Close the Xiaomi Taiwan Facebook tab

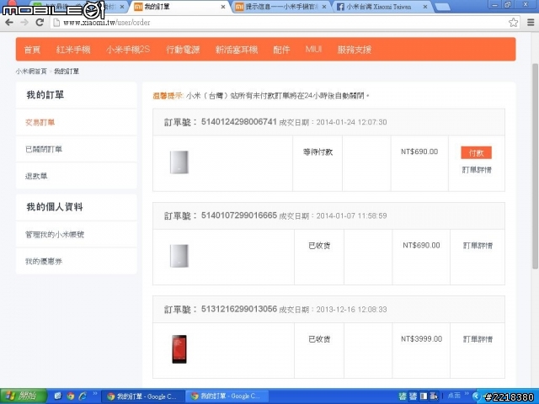[x=425, y=7]
